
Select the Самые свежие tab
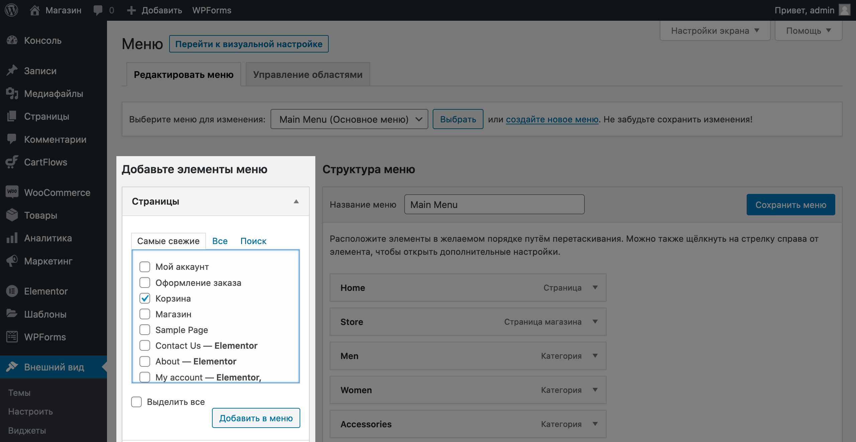(x=168, y=241)
